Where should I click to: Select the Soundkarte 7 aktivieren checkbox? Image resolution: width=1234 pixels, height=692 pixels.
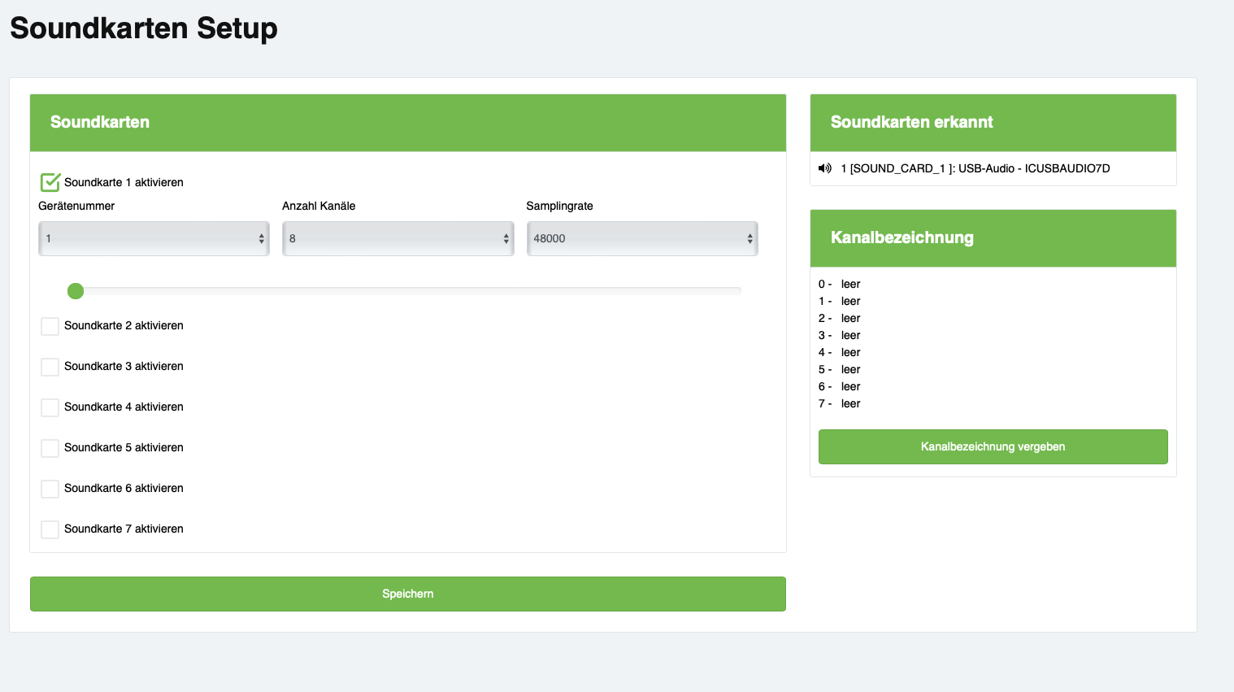[x=50, y=529]
